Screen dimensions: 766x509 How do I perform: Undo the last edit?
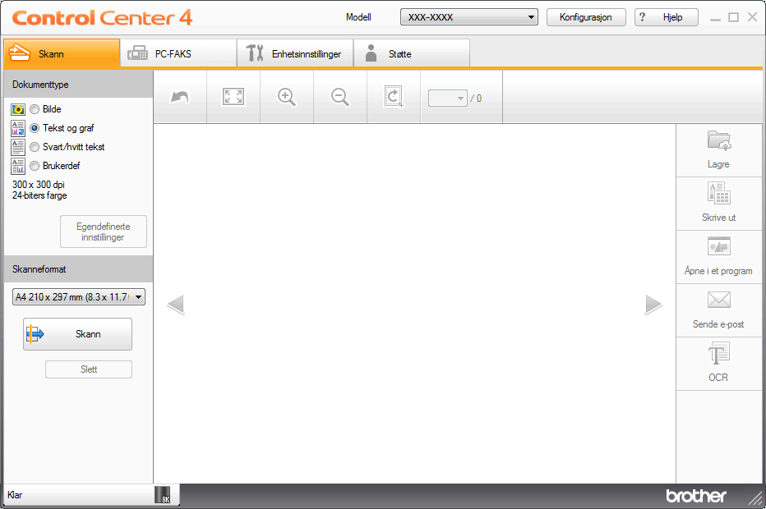tap(179, 96)
